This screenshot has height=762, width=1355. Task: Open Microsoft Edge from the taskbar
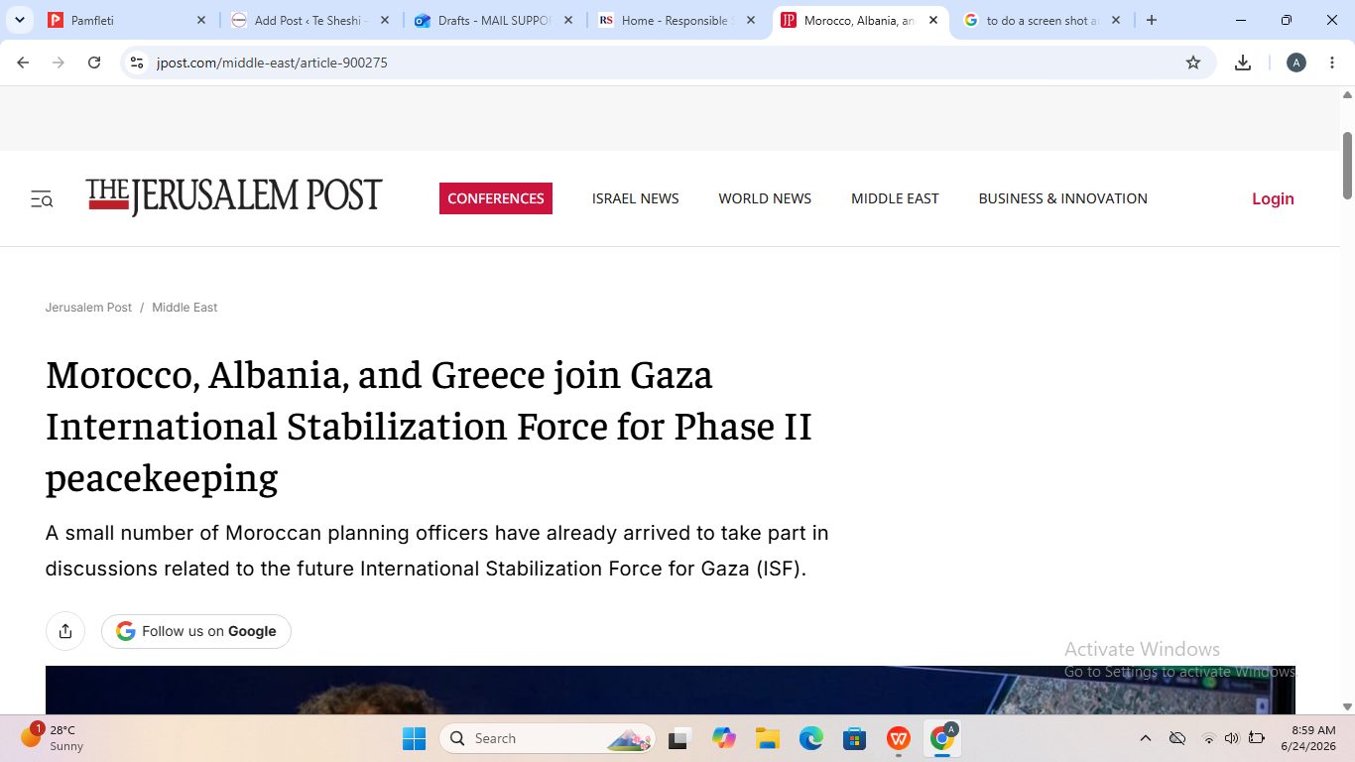pyautogui.click(x=811, y=738)
